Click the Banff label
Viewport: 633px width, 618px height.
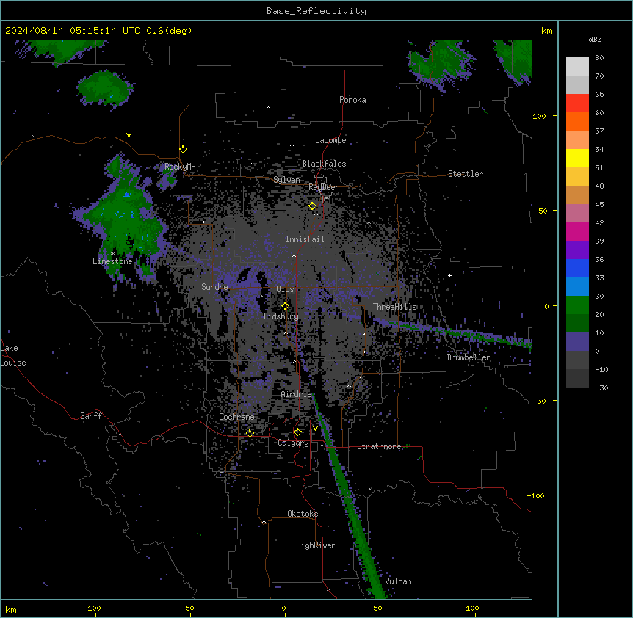pos(91,416)
